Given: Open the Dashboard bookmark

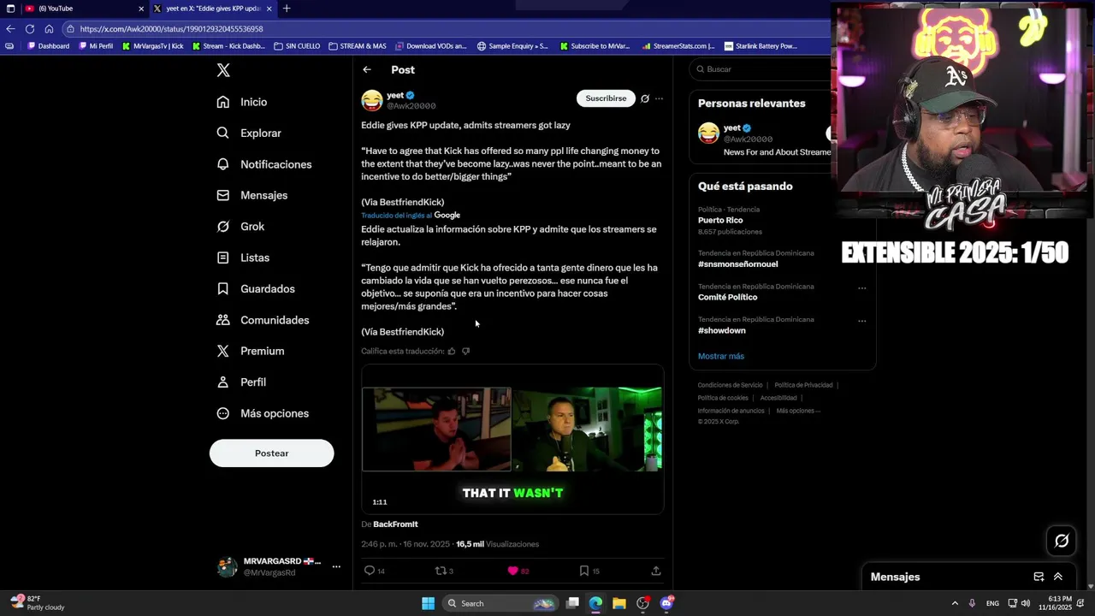Looking at the screenshot, I should click(49, 46).
